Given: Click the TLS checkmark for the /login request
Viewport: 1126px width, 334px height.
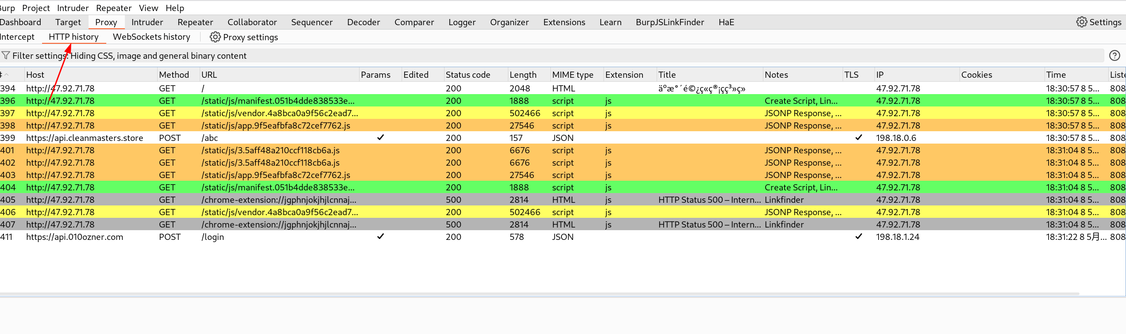Looking at the screenshot, I should pyautogui.click(x=859, y=236).
